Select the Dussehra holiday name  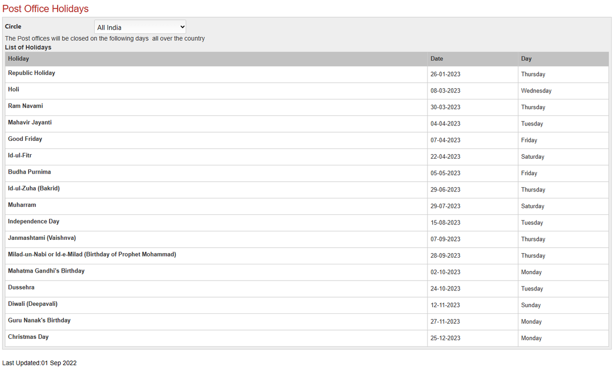(21, 287)
